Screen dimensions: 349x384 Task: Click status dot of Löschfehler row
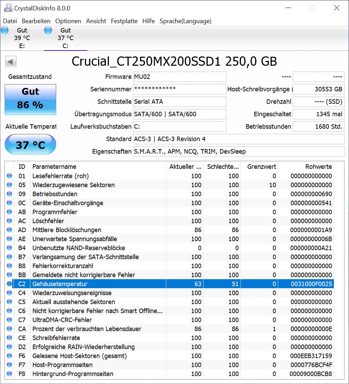9,221
